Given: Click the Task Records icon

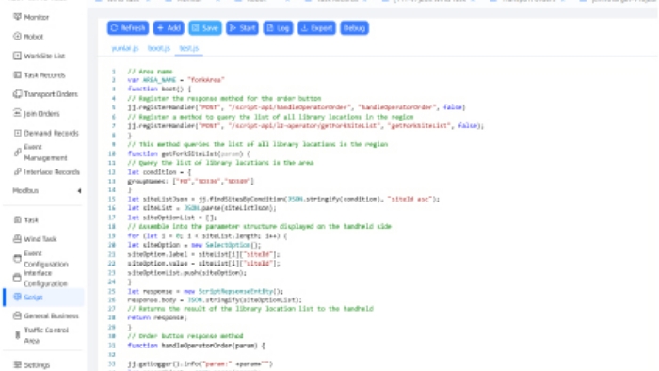Looking at the screenshot, I should (17, 74).
